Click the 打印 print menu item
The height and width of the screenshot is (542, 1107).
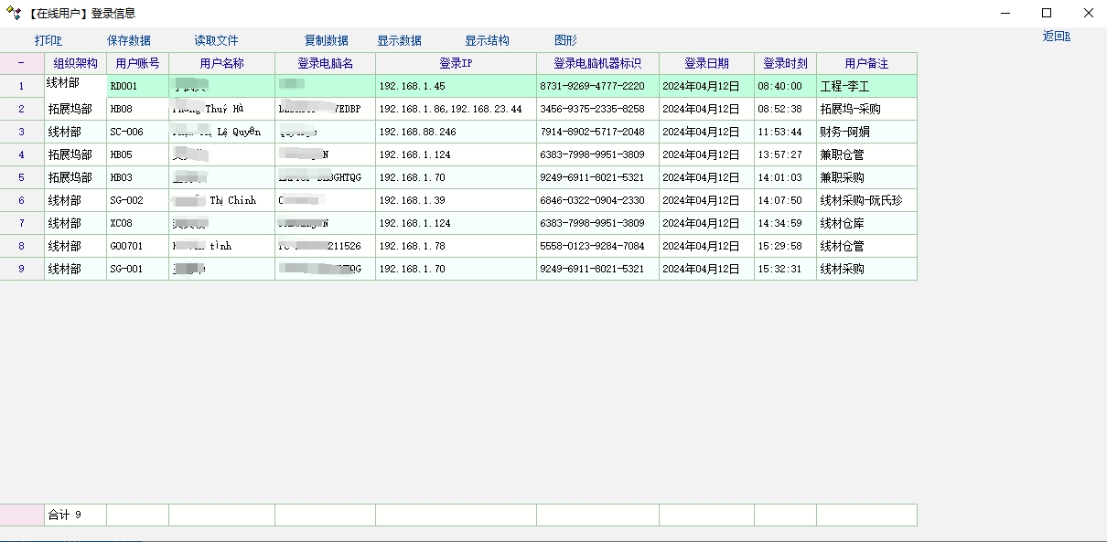pyautogui.click(x=48, y=40)
